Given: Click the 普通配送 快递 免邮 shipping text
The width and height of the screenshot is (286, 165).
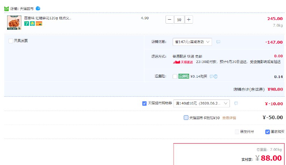Looking at the screenshot, I should pyautogui.click(x=187, y=57).
